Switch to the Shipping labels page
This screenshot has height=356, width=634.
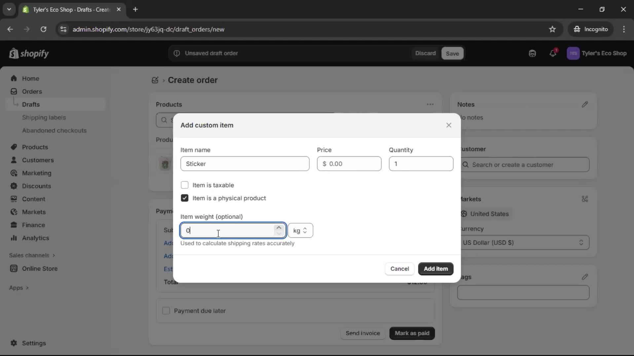[x=45, y=117]
